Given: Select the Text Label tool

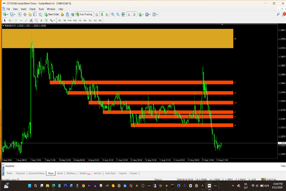Looking at the screenshot, I should 46,21.
